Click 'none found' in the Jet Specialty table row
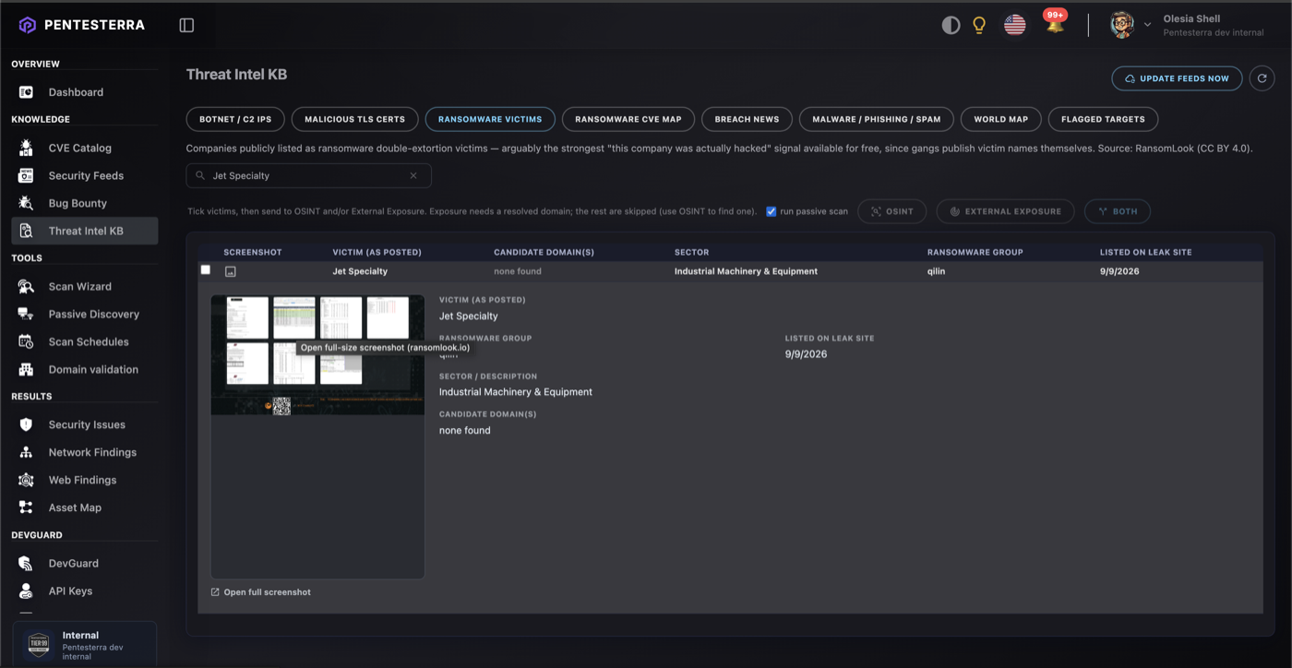Screen dimensions: 1292x668 coord(518,271)
